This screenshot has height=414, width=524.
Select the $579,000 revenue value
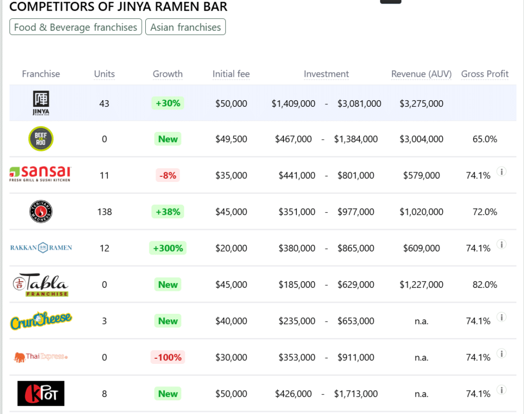(x=422, y=175)
